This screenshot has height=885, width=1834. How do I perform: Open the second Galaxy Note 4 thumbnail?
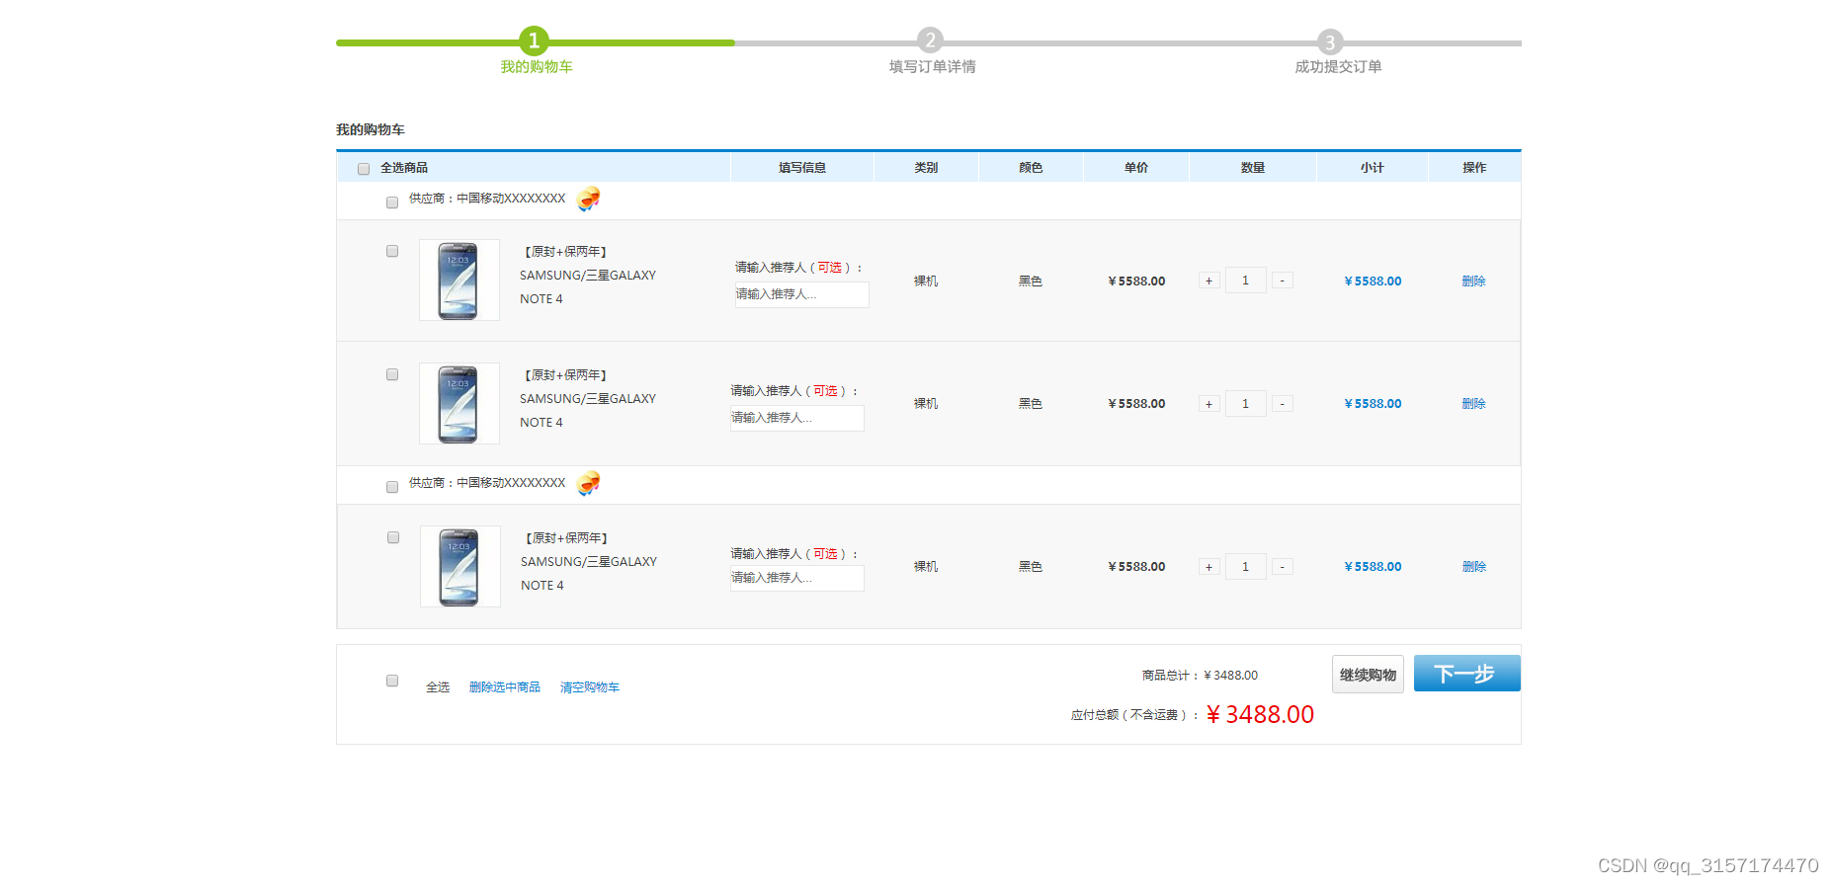[x=459, y=403]
